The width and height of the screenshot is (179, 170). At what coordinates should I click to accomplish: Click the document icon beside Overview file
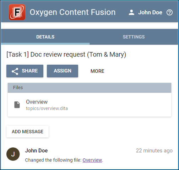[17, 105]
